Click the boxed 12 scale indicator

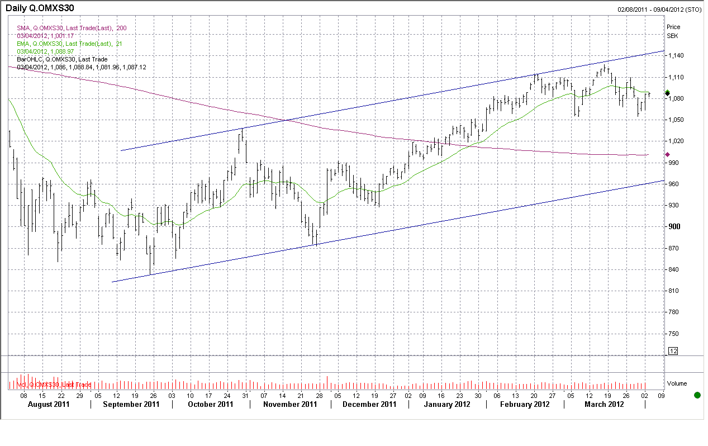(673, 351)
